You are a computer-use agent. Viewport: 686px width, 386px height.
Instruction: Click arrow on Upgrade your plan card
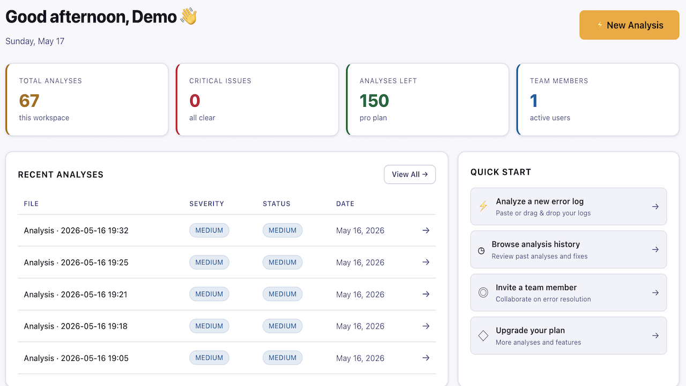(x=655, y=336)
